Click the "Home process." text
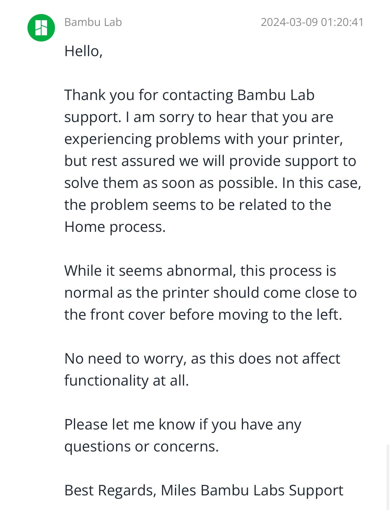The width and height of the screenshot is (392, 510). pyautogui.click(x=115, y=227)
